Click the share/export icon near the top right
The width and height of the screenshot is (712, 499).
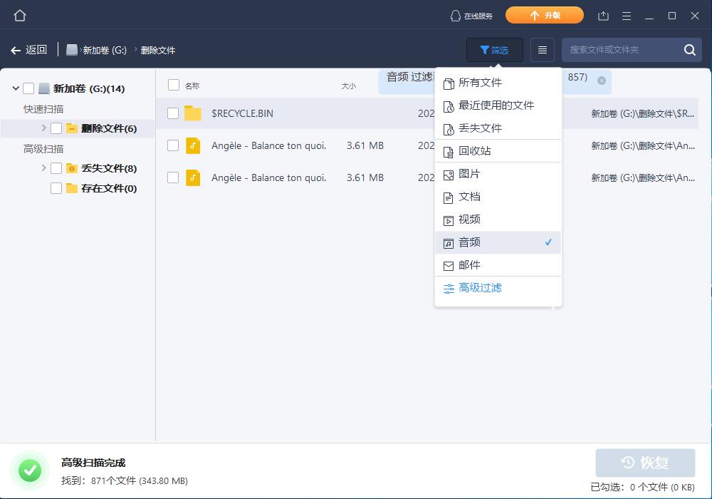point(604,15)
